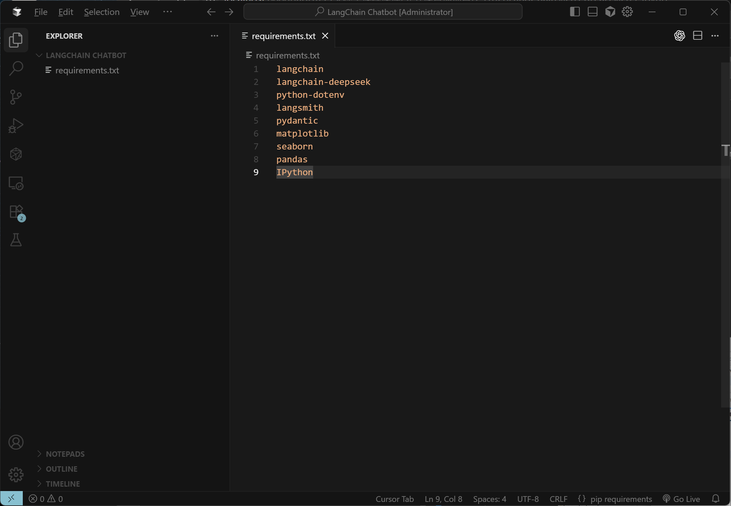Split the editor with the layout icon

(x=698, y=36)
